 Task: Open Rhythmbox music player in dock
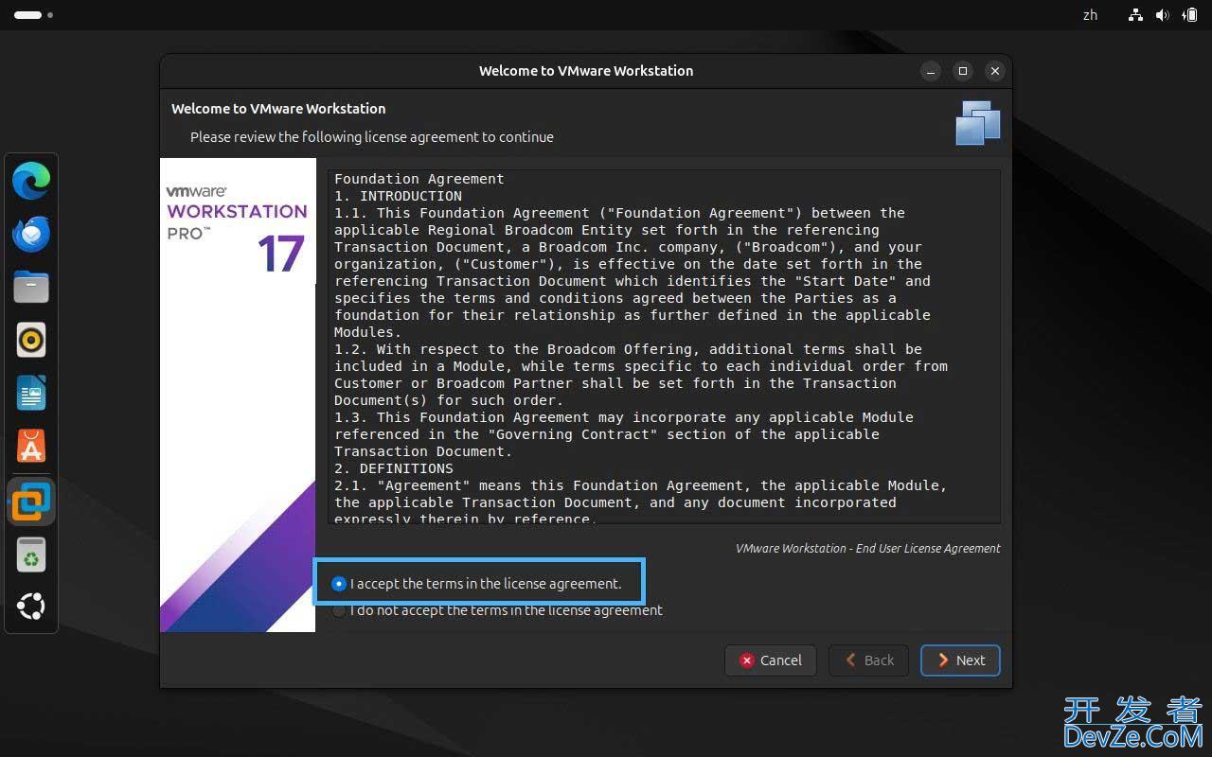[31, 340]
